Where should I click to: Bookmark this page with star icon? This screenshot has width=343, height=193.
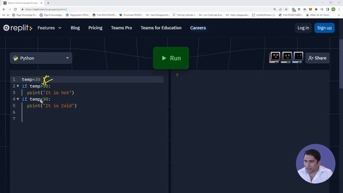(286, 10)
